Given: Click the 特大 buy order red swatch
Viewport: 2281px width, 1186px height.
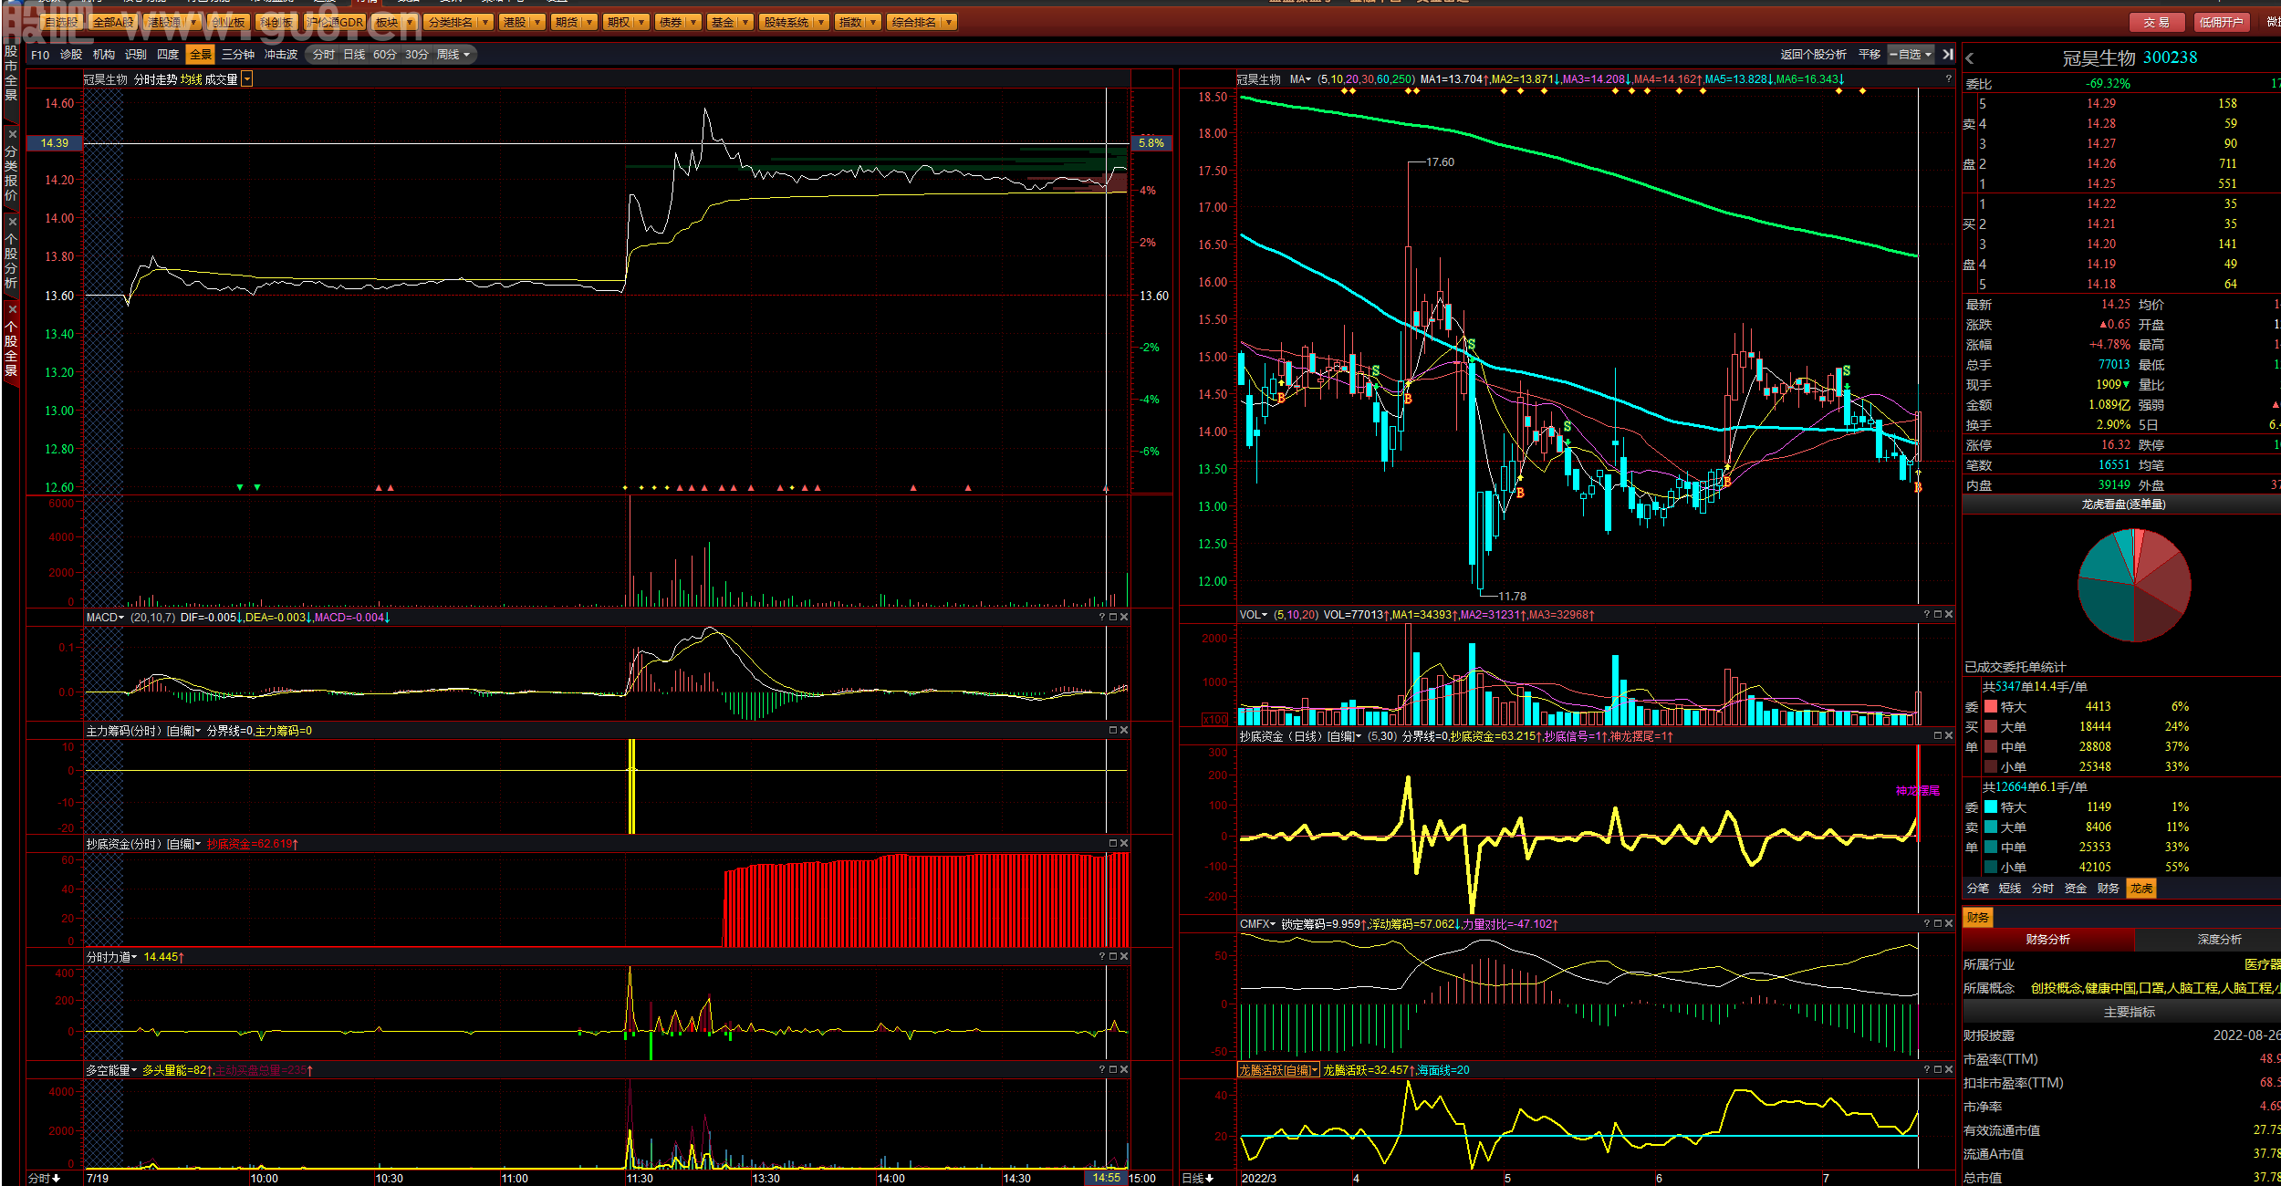Looking at the screenshot, I should [x=1991, y=707].
